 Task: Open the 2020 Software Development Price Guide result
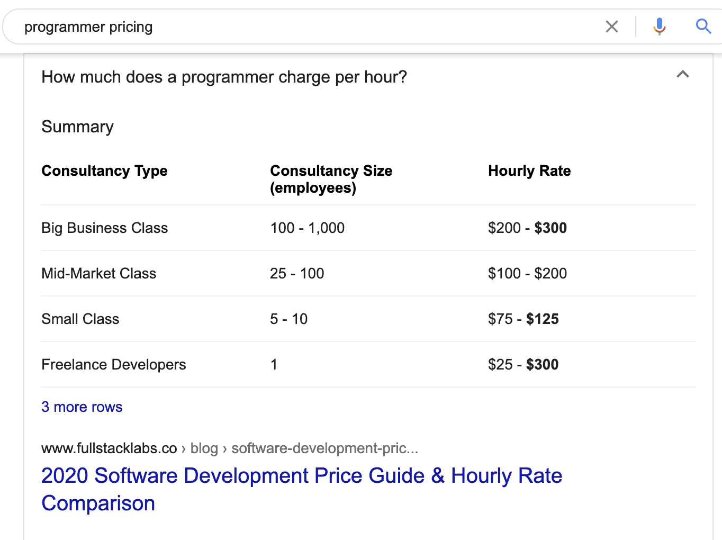tap(302, 475)
